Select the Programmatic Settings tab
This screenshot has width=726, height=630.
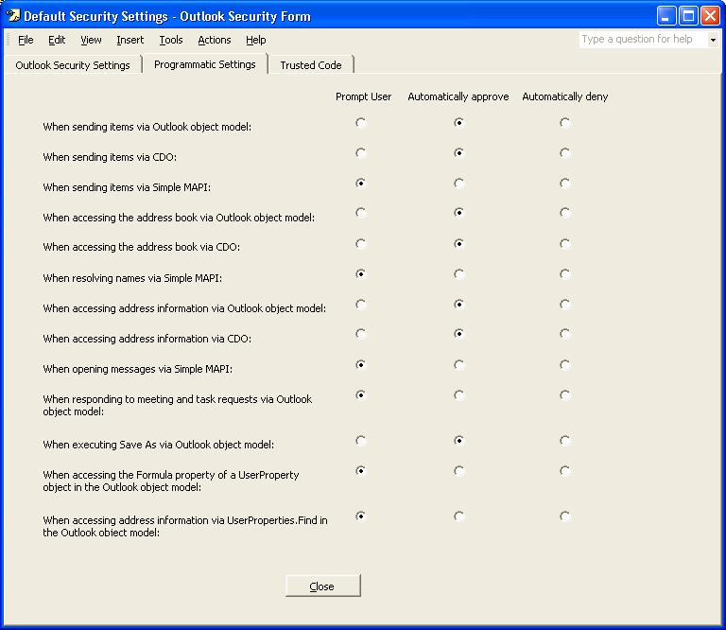pos(204,64)
